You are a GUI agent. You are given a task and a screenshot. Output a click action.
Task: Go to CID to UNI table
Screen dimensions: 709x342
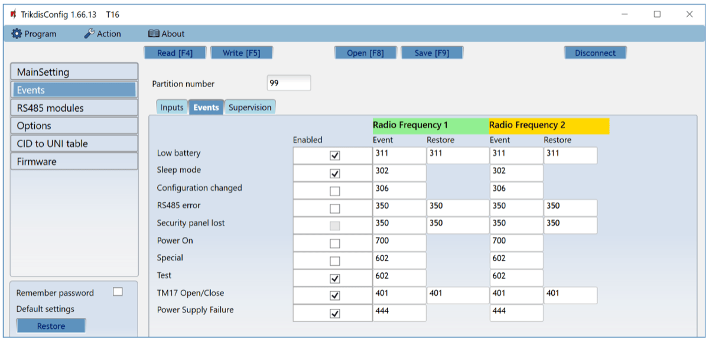tap(74, 144)
